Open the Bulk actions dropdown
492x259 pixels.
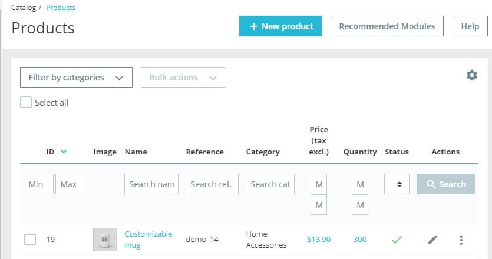(183, 78)
